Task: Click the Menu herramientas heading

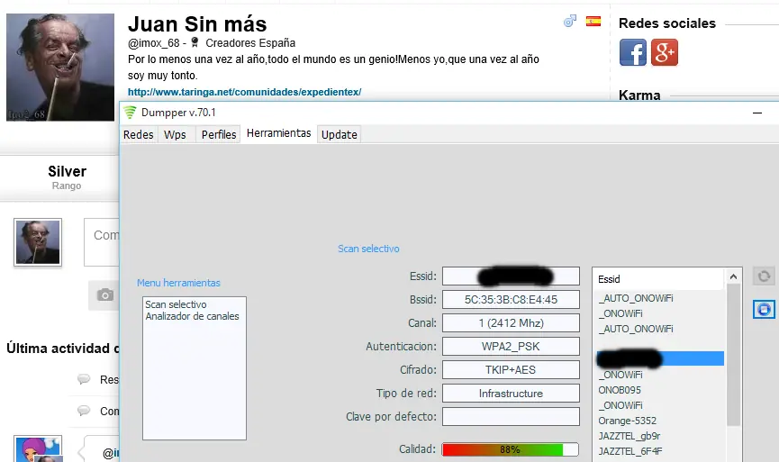Action: pos(178,283)
